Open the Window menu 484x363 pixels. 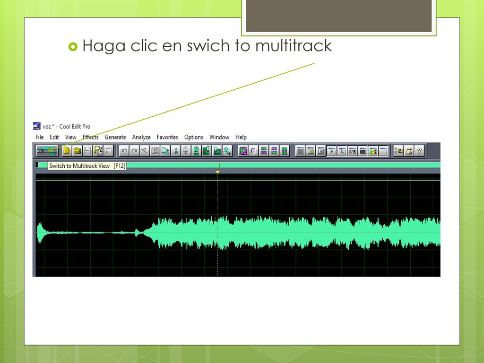(219, 137)
